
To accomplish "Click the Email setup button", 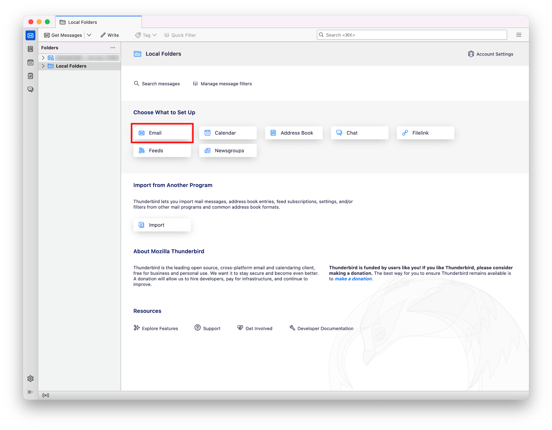I will coord(162,133).
